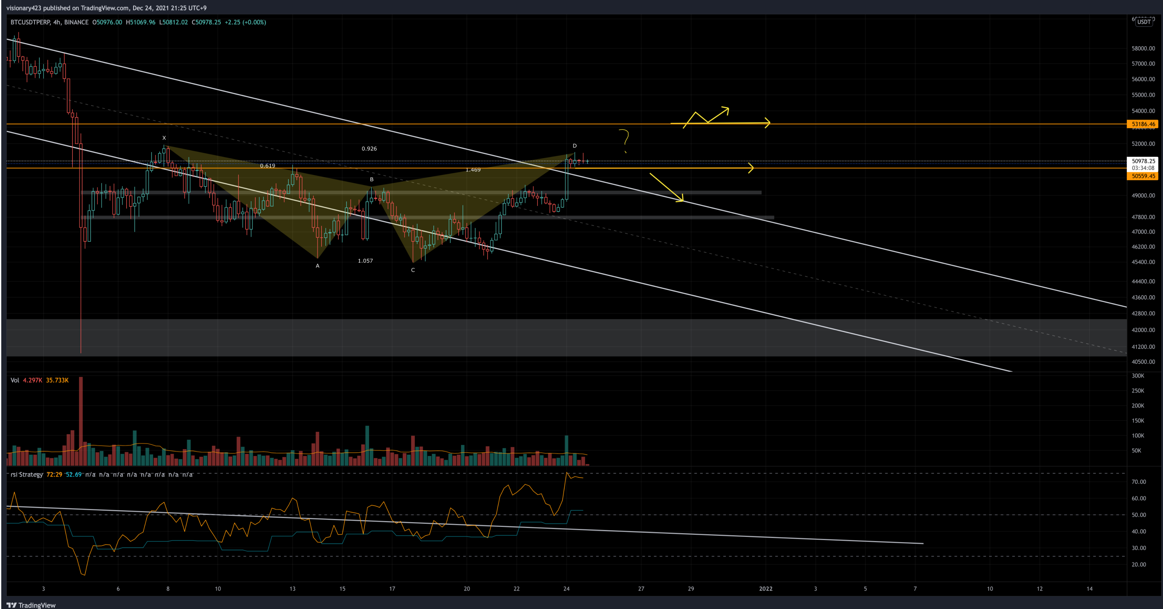Click the TradingView logo at bottom left

pos(31,605)
